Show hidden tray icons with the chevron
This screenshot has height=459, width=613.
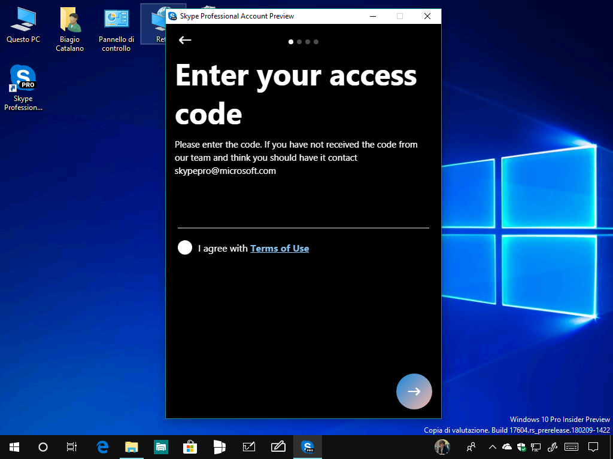point(493,447)
